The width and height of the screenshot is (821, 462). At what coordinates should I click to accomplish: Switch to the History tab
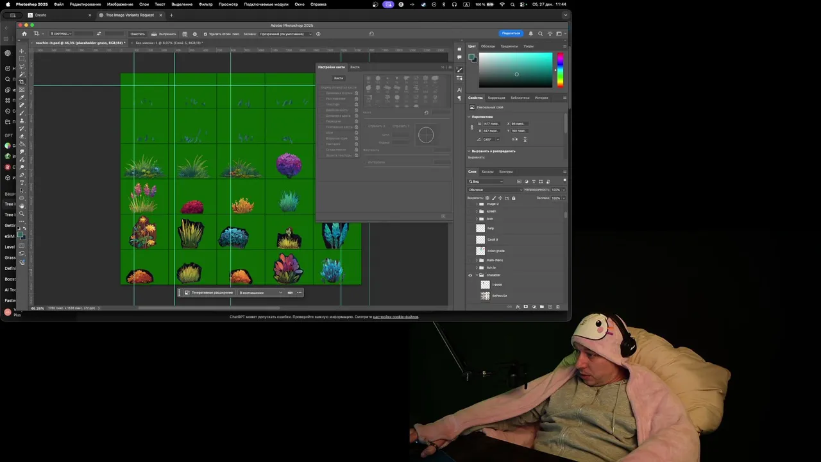(541, 98)
